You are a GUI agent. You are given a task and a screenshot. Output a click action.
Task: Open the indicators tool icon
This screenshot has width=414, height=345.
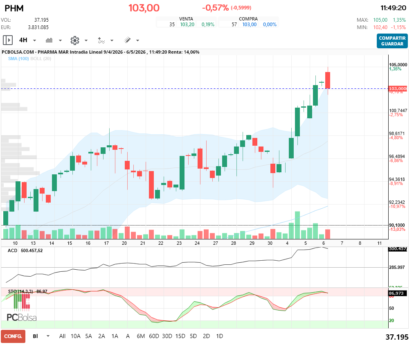[x=101, y=40]
